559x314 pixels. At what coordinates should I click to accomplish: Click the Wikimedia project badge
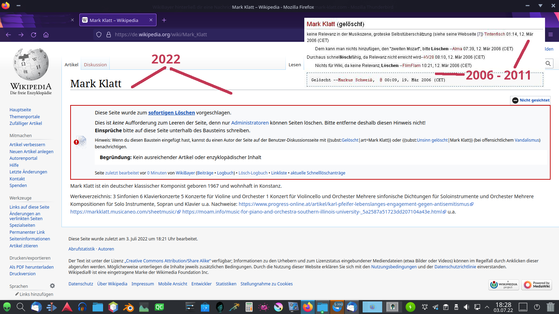coord(504,285)
